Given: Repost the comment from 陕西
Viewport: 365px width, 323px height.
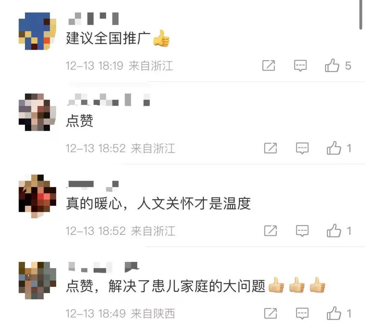Looking at the screenshot, I should click(x=270, y=313).
